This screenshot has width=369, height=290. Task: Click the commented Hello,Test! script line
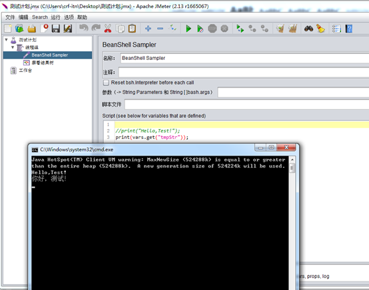[x=148, y=131]
